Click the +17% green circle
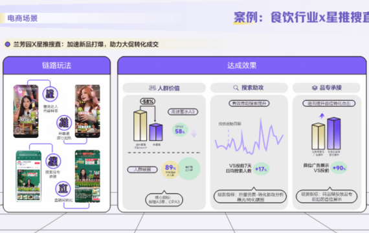The height and width of the screenshot is (233, 369). (261, 169)
